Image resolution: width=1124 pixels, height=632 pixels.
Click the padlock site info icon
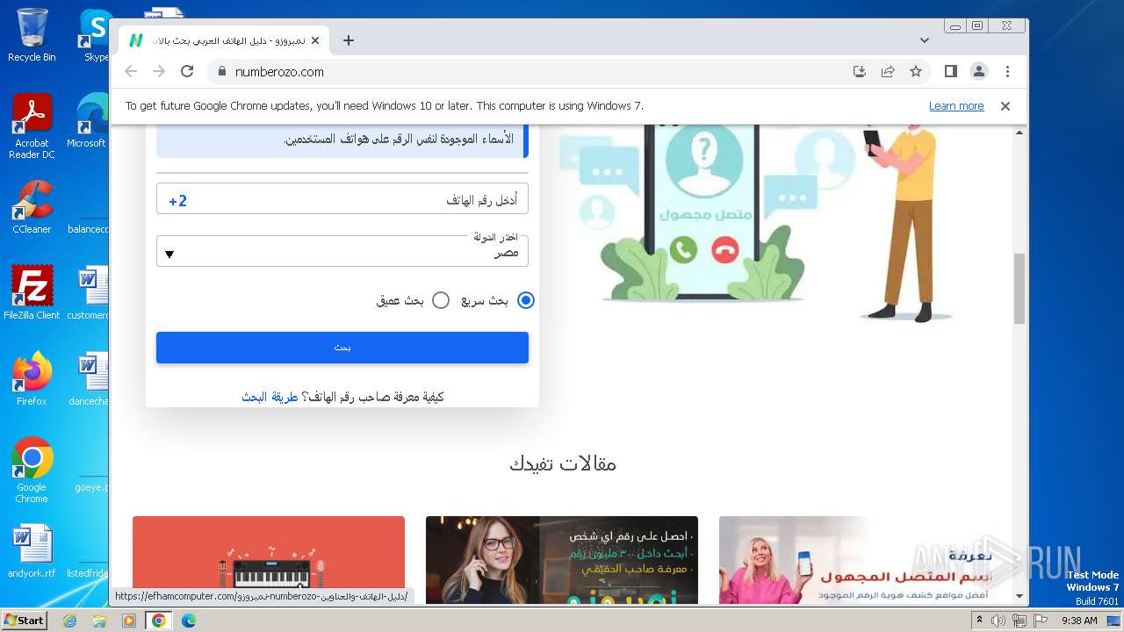point(221,72)
